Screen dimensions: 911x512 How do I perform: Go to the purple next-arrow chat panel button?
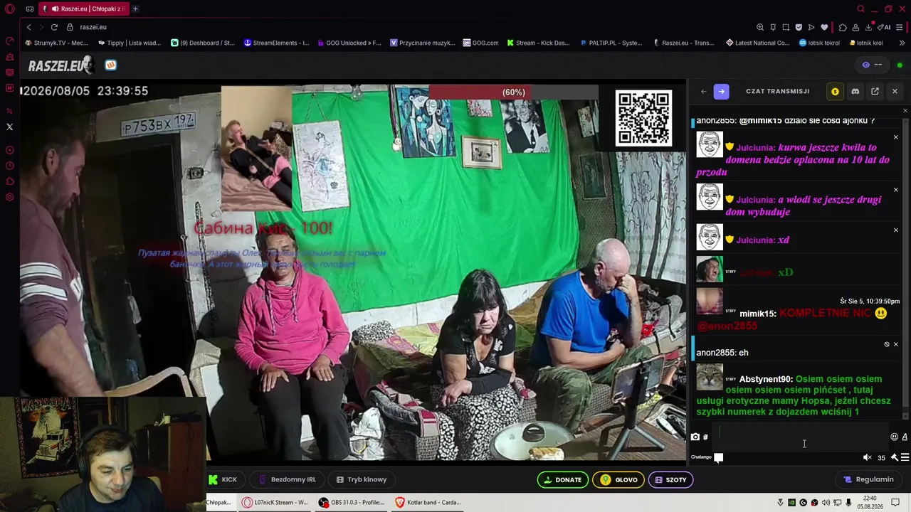[x=721, y=91]
